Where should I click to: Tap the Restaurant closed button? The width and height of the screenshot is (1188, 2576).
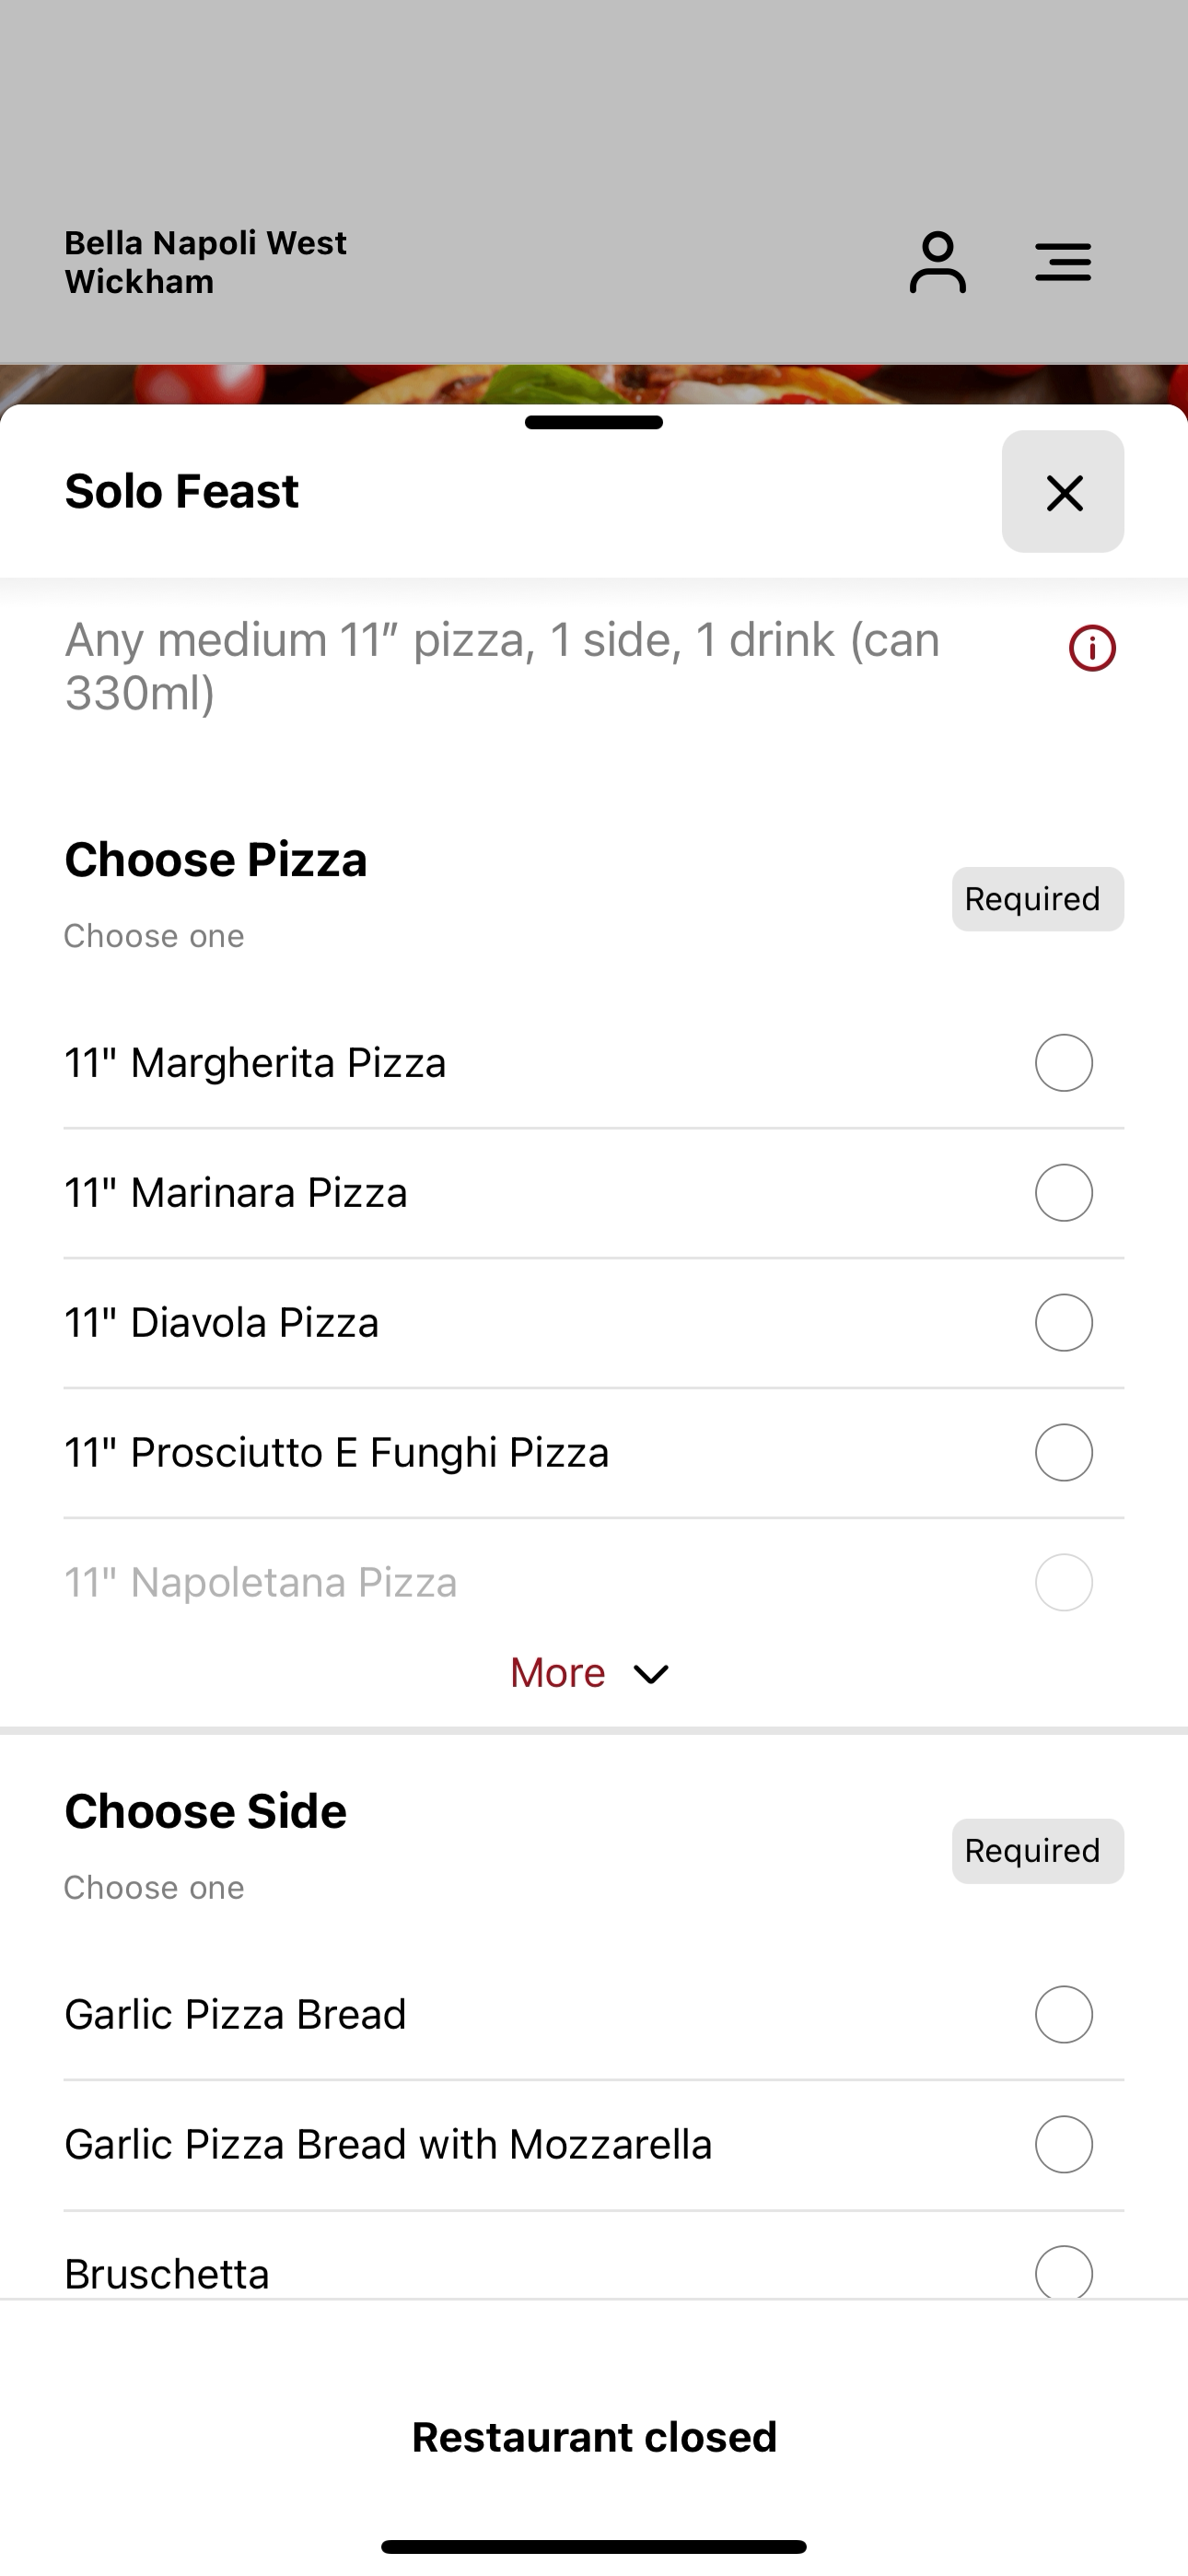pos(594,2437)
